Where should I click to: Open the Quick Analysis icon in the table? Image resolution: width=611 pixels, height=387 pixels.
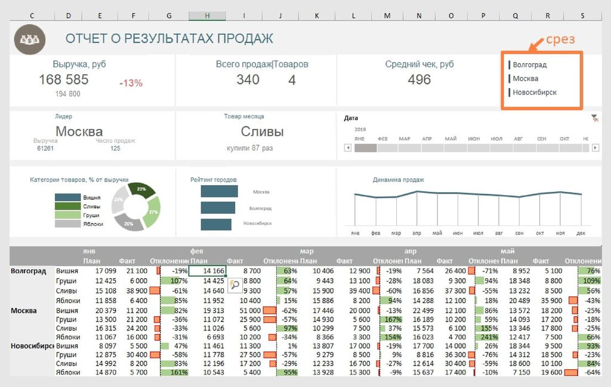click(x=234, y=285)
